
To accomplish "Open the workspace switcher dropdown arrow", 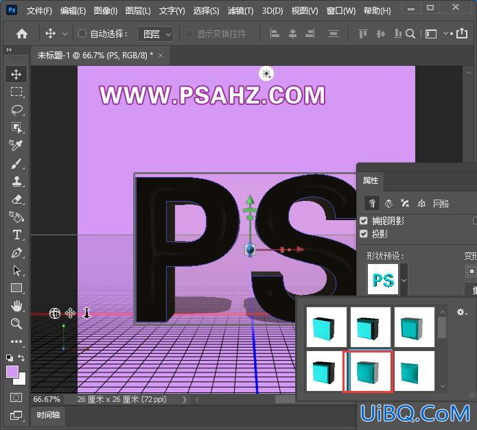I will coord(445,34).
